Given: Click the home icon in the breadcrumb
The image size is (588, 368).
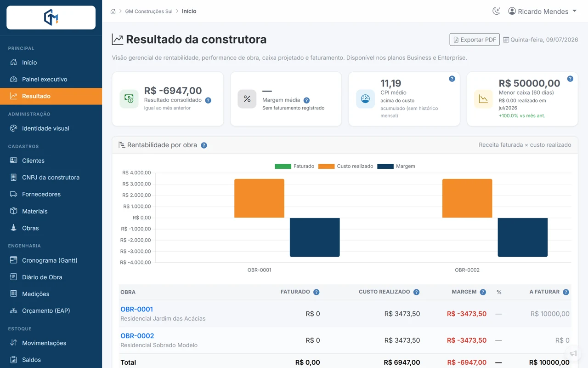Looking at the screenshot, I should pos(113,11).
